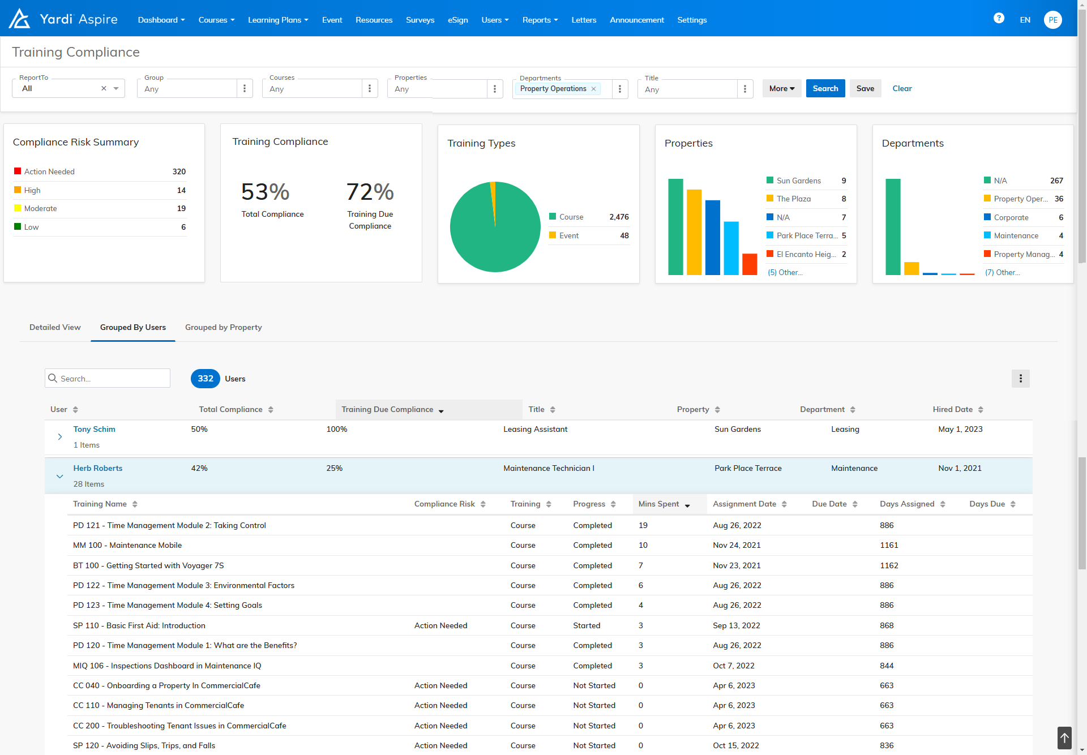Open the PE user avatar menu
Image resolution: width=1087 pixels, height=755 pixels.
[1052, 20]
